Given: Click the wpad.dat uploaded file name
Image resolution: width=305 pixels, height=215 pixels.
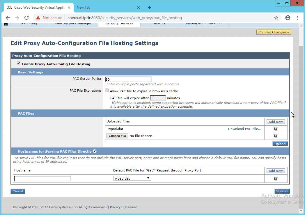Looking at the screenshot, I should coord(116,129).
